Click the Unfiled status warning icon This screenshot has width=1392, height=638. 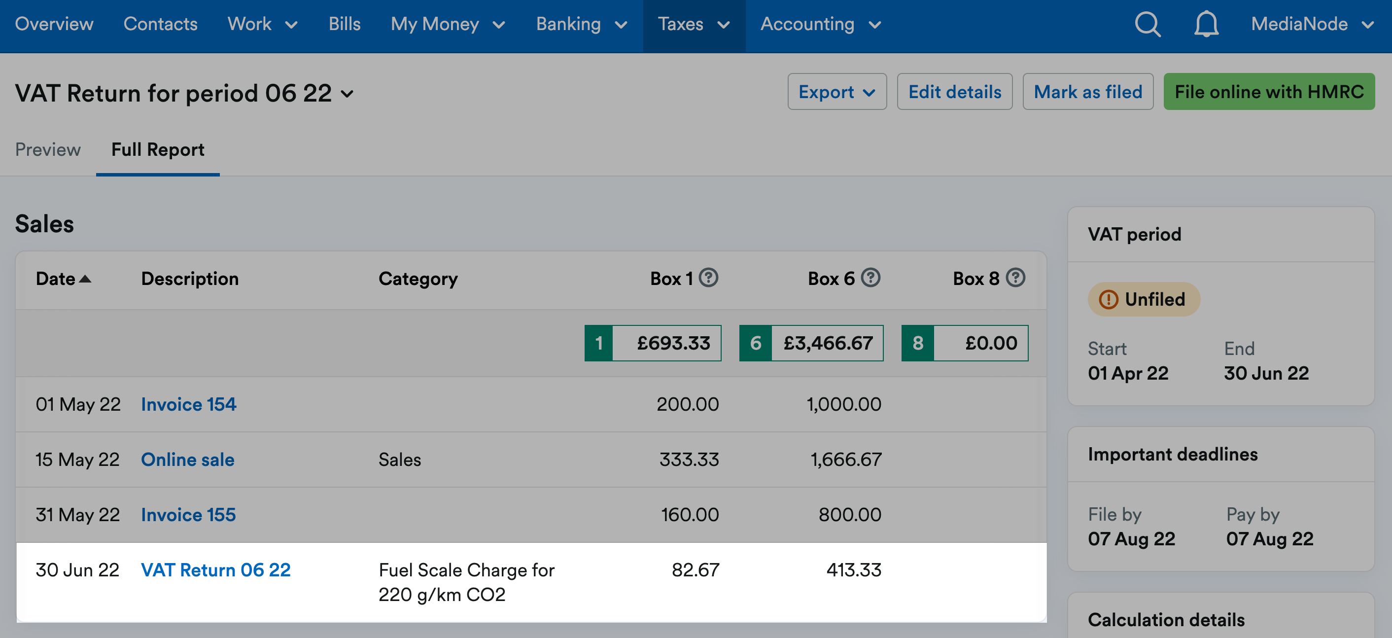(1108, 299)
